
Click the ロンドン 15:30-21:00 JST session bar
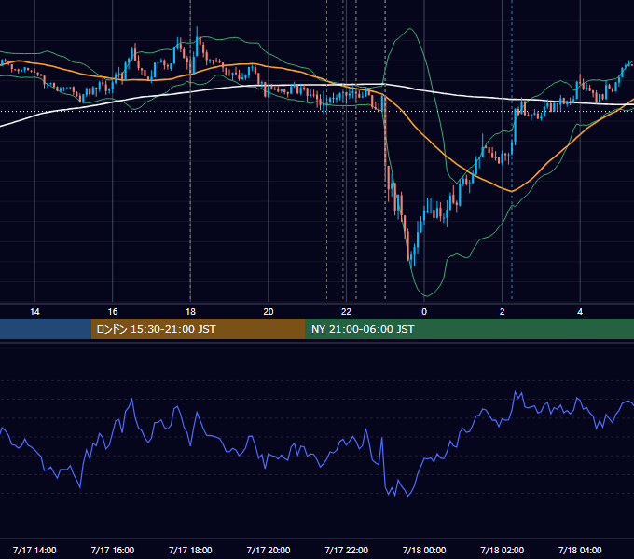(198, 329)
